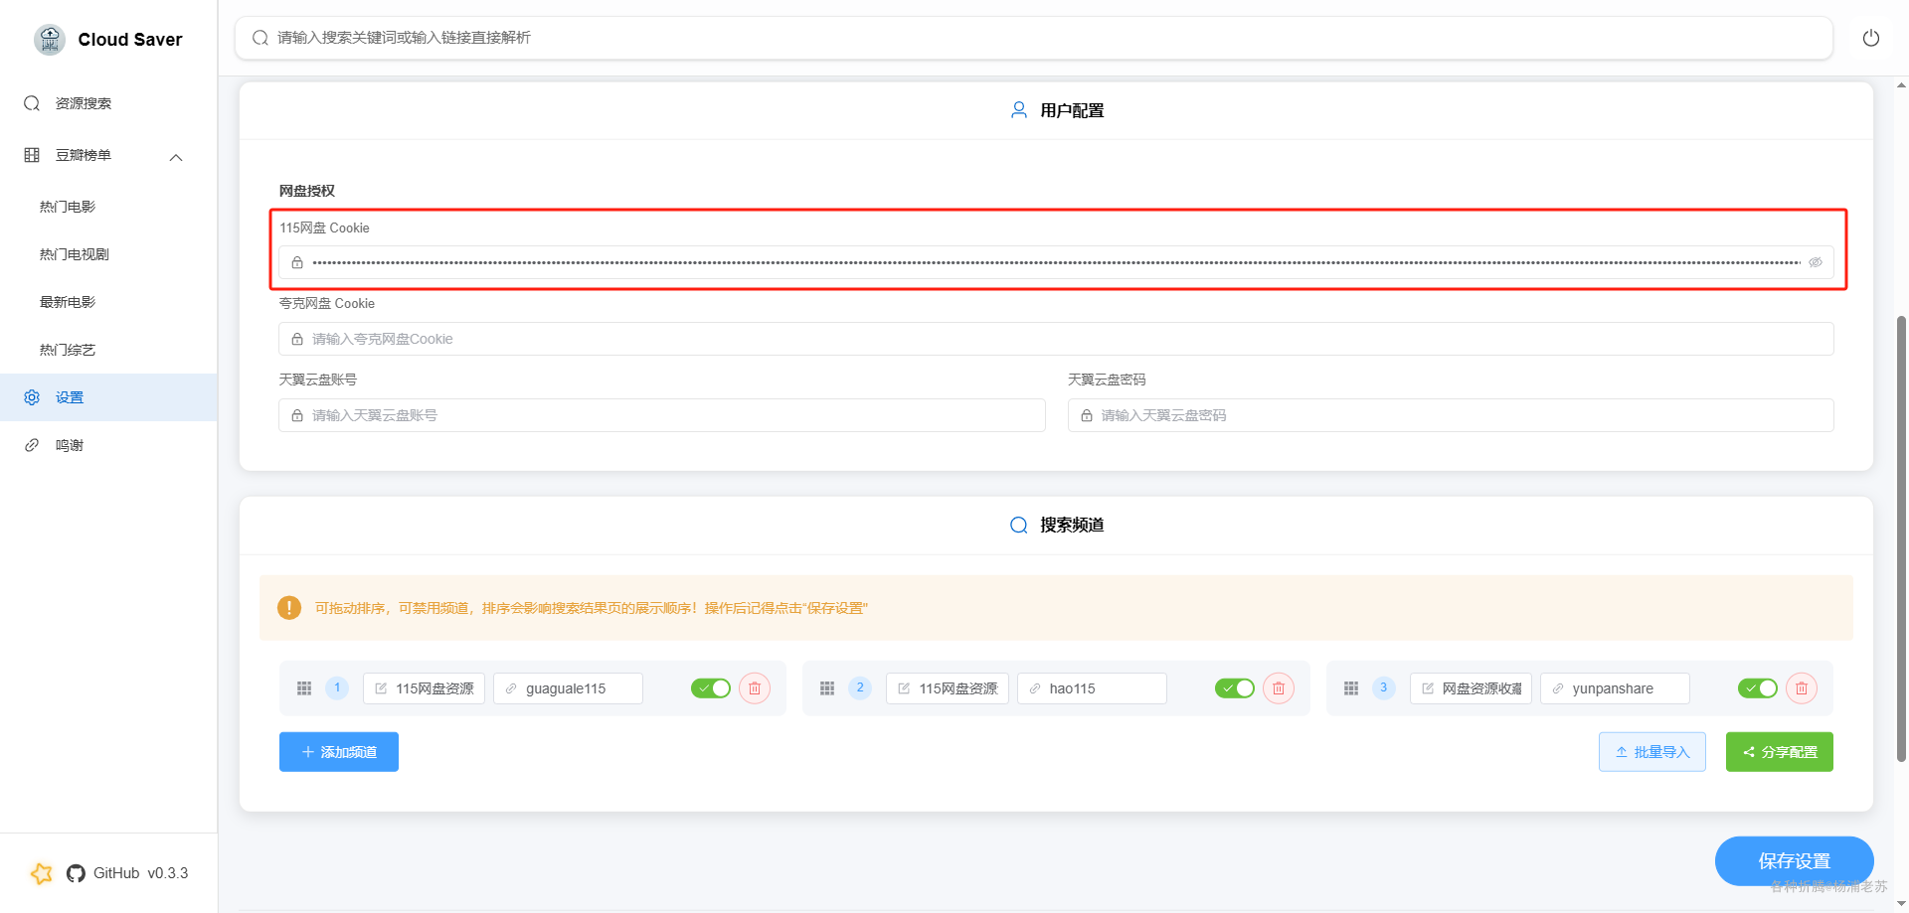Viewport: 1909px width, 913px height.
Task: Click the 分享配置 button
Action: (x=1780, y=752)
